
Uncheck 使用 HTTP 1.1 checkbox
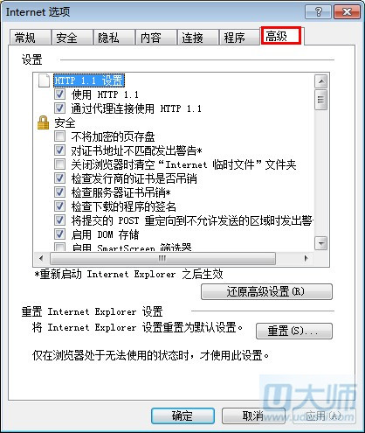point(59,94)
